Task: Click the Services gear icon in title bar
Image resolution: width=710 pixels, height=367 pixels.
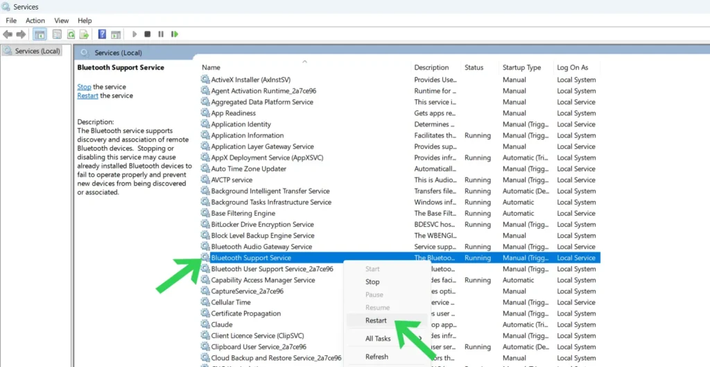Action: tap(6, 7)
